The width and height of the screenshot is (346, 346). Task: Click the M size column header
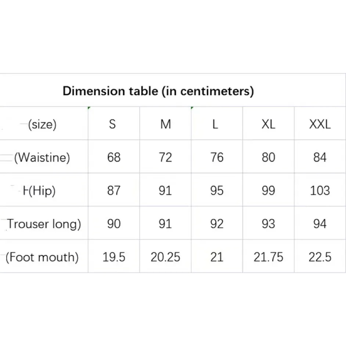[166, 125]
